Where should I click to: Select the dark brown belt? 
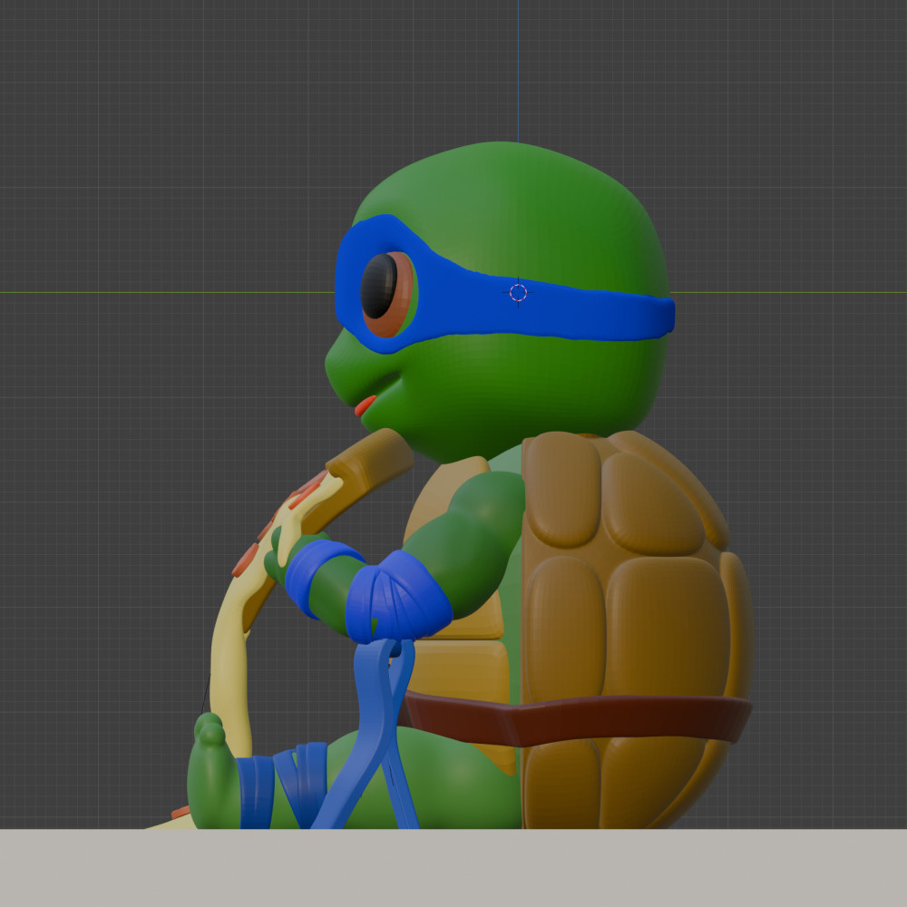click(576, 719)
